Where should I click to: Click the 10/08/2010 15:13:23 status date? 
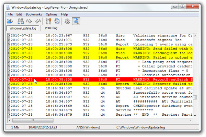[x=43, y=127]
